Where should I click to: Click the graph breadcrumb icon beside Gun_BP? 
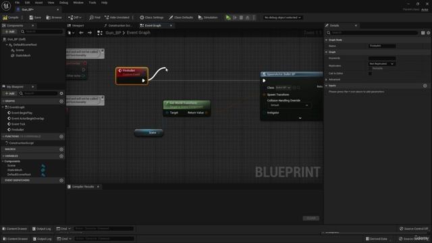coord(100,33)
